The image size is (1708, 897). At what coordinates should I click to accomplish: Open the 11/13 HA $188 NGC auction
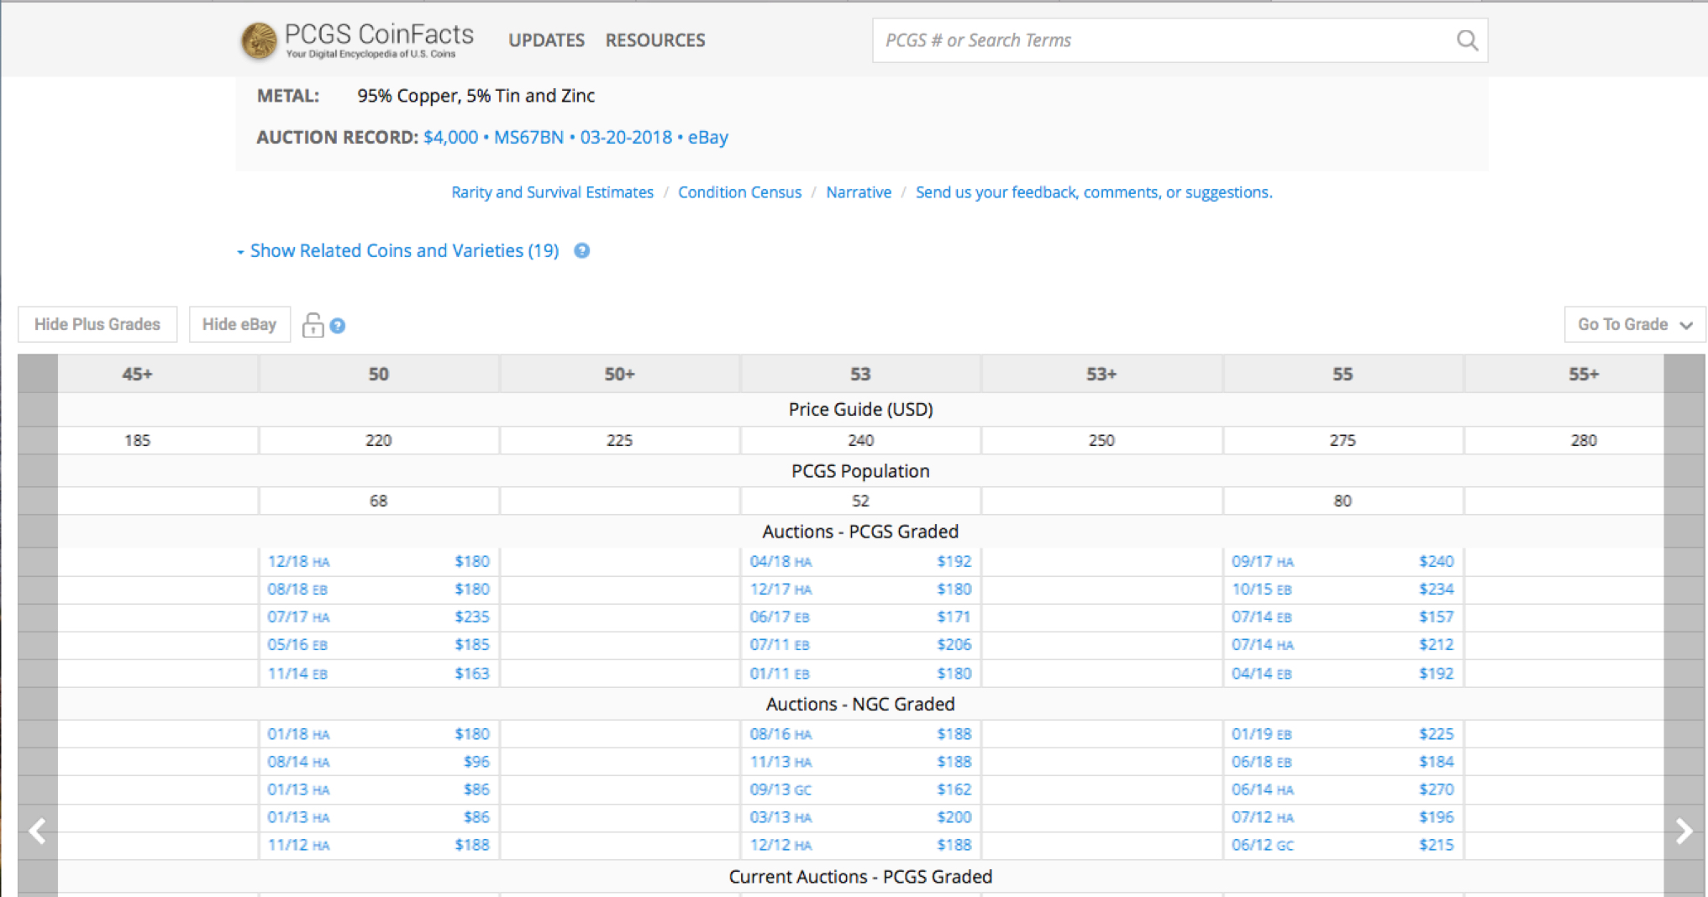(x=860, y=762)
